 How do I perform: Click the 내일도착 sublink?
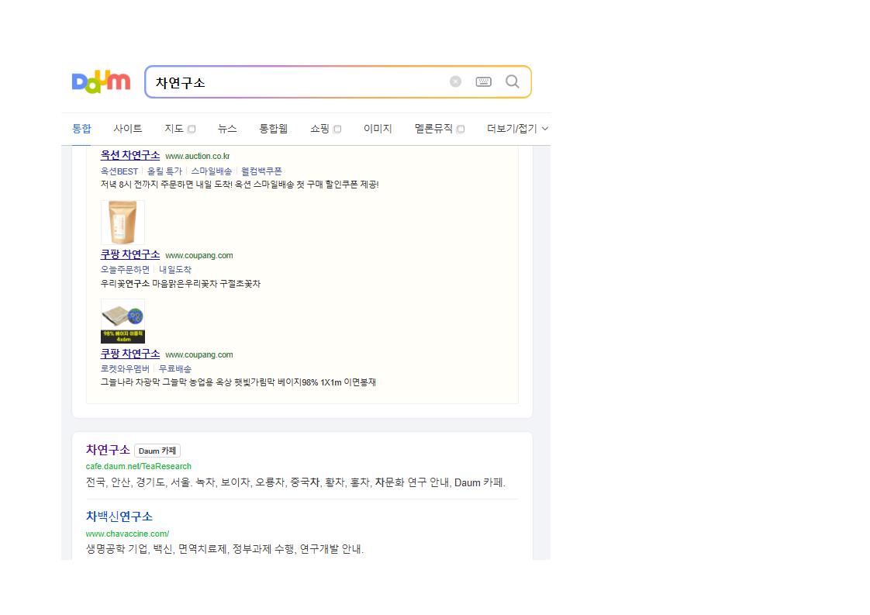175,270
